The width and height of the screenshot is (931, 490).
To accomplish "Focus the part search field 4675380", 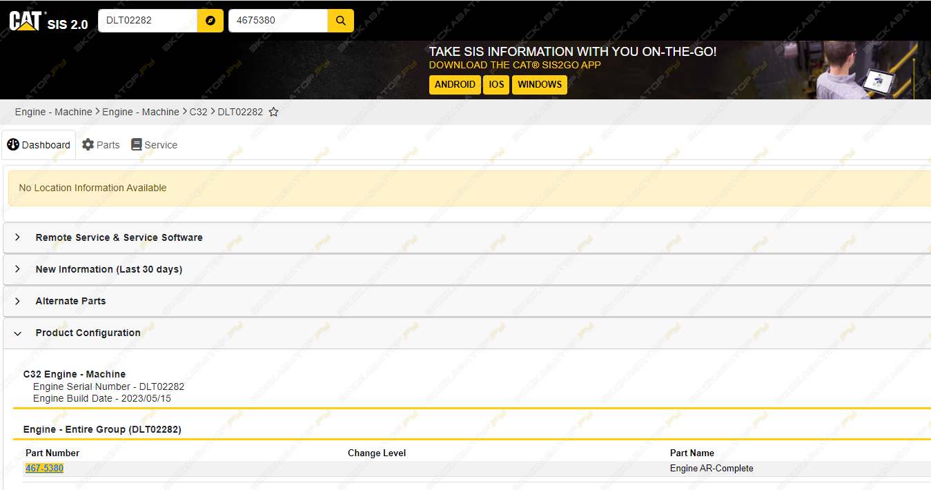I will [278, 21].
